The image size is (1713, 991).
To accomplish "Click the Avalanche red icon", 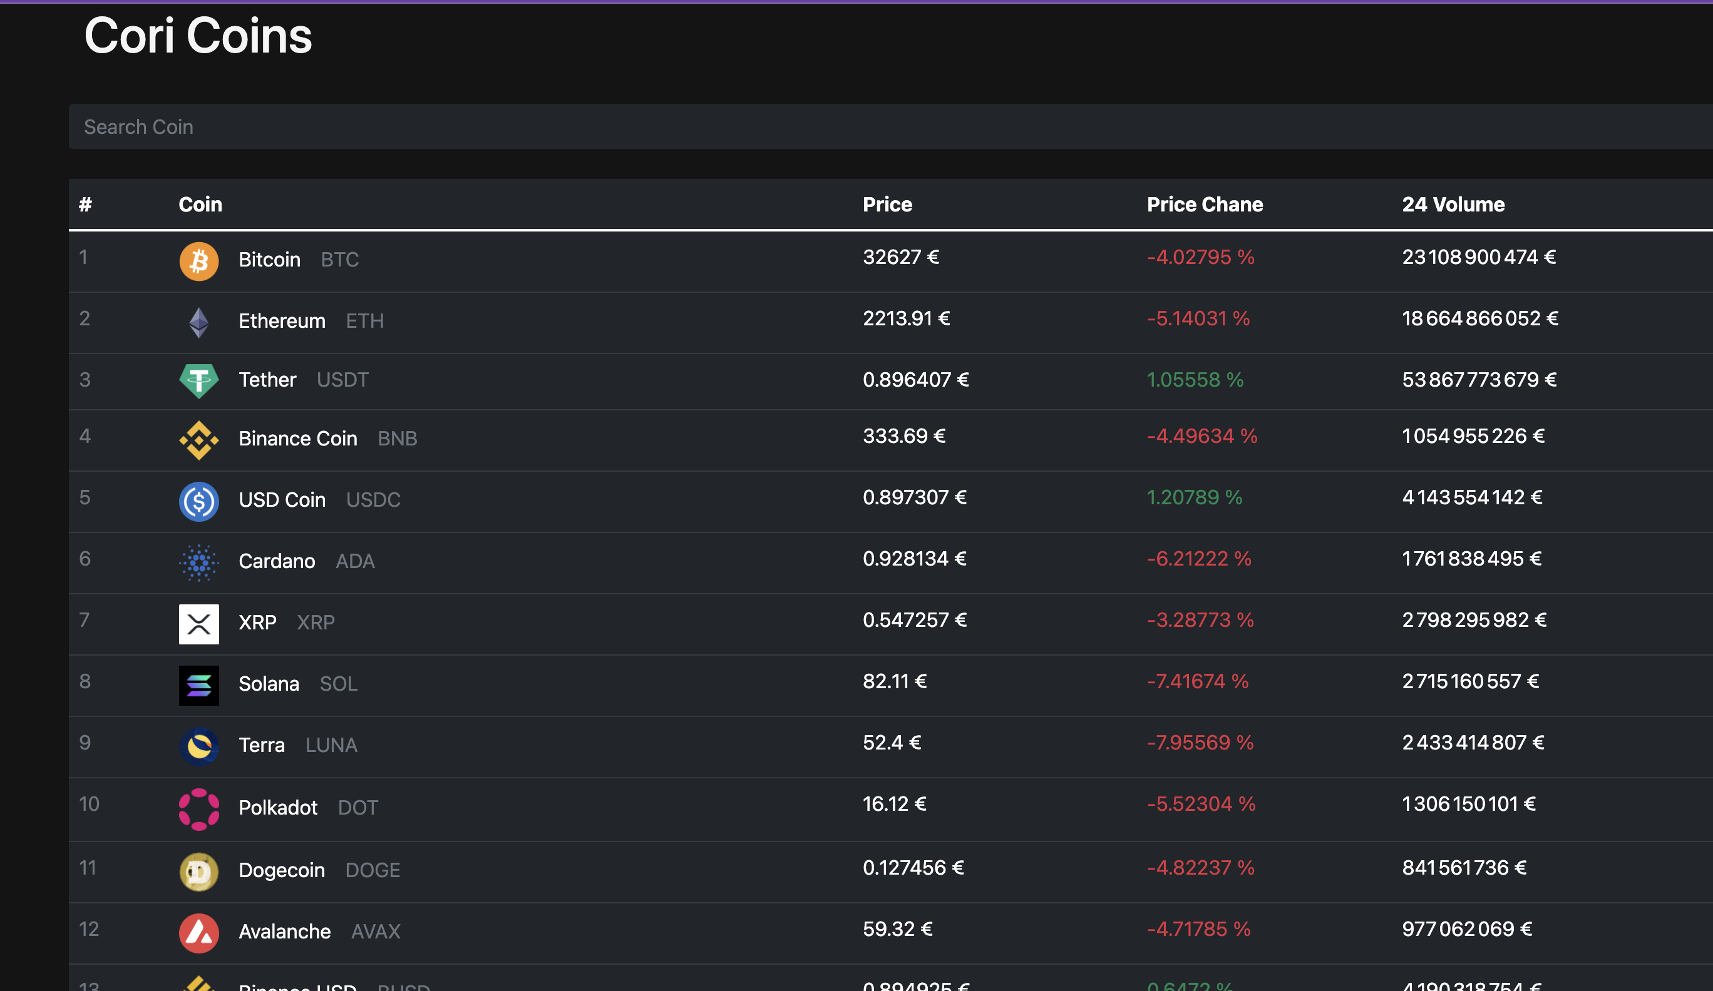I will [x=198, y=933].
